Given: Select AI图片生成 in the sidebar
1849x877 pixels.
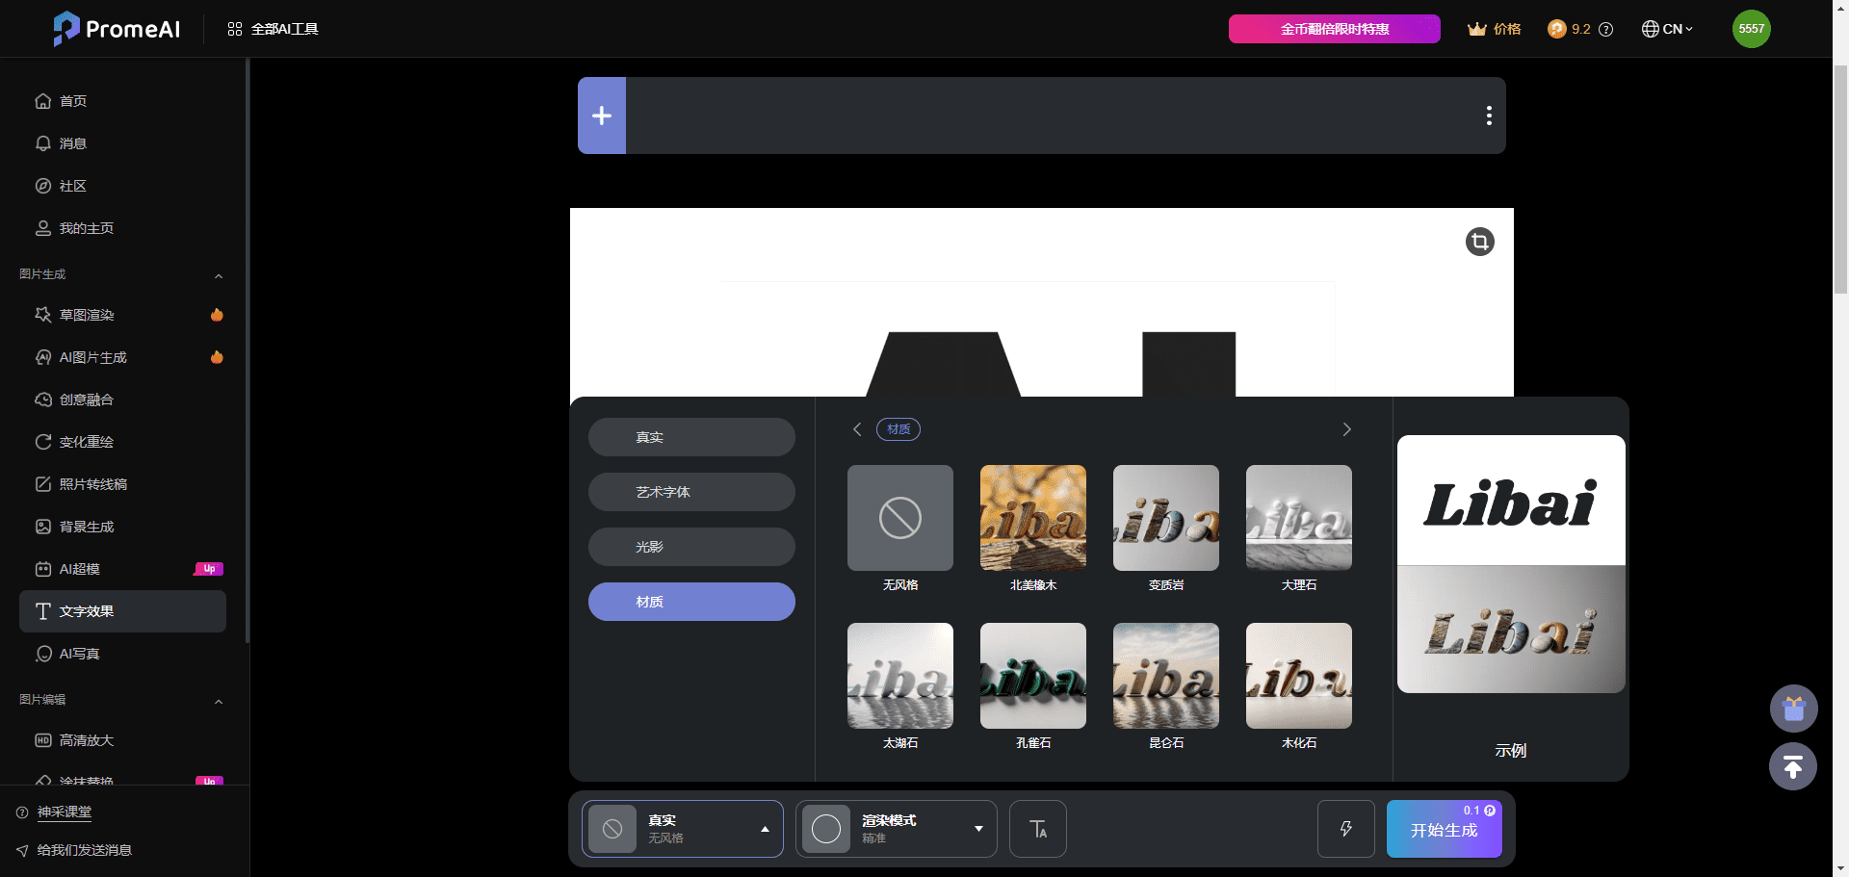Looking at the screenshot, I should coord(122,357).
